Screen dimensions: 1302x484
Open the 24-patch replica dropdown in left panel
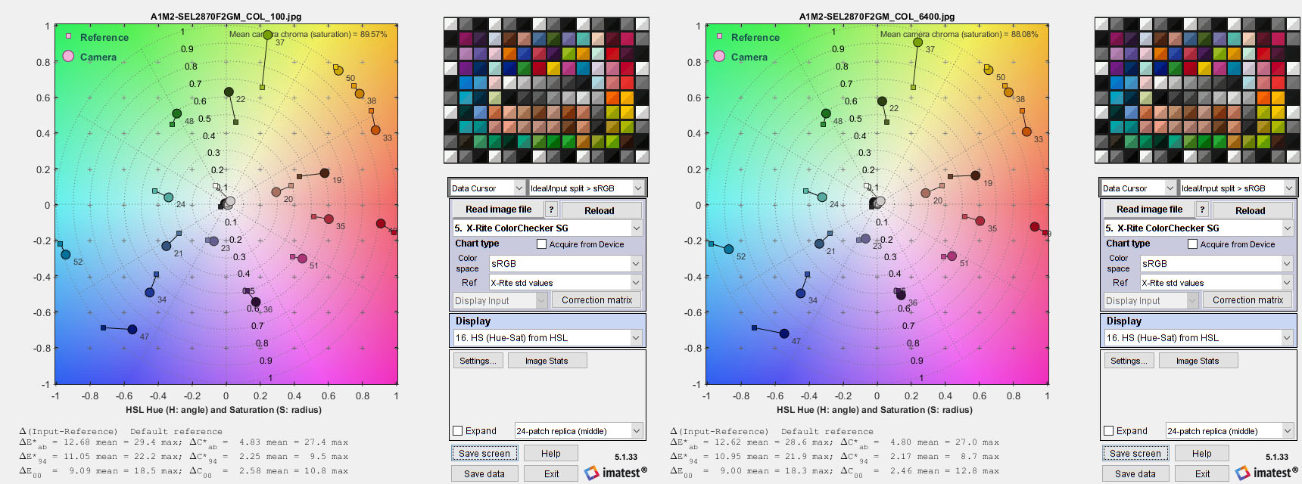[579, 431]
